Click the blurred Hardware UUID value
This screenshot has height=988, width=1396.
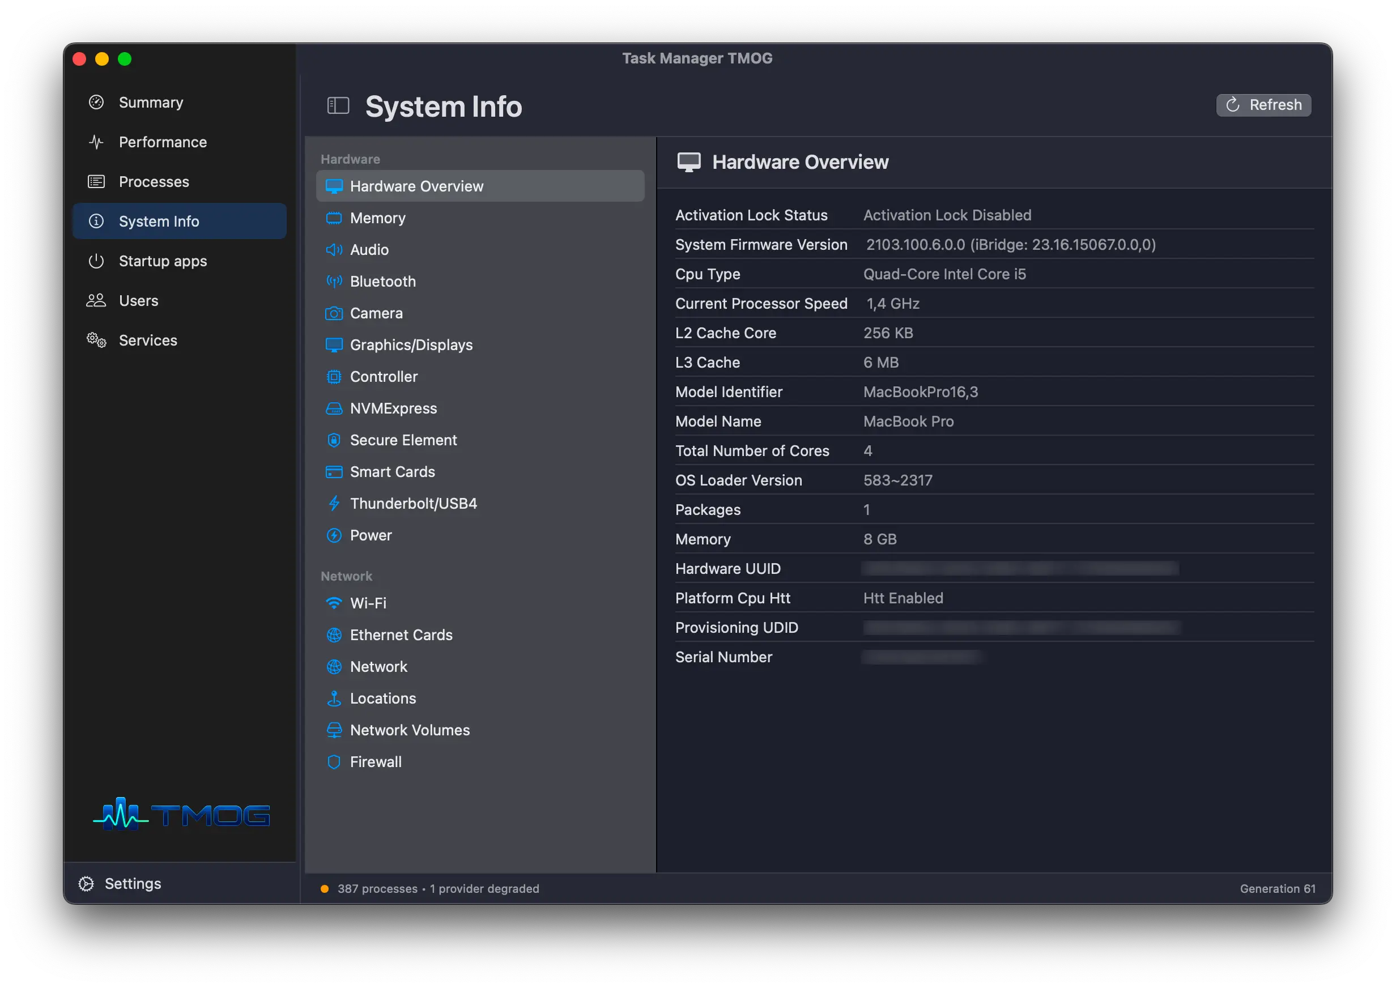(x=1020, y=568)
